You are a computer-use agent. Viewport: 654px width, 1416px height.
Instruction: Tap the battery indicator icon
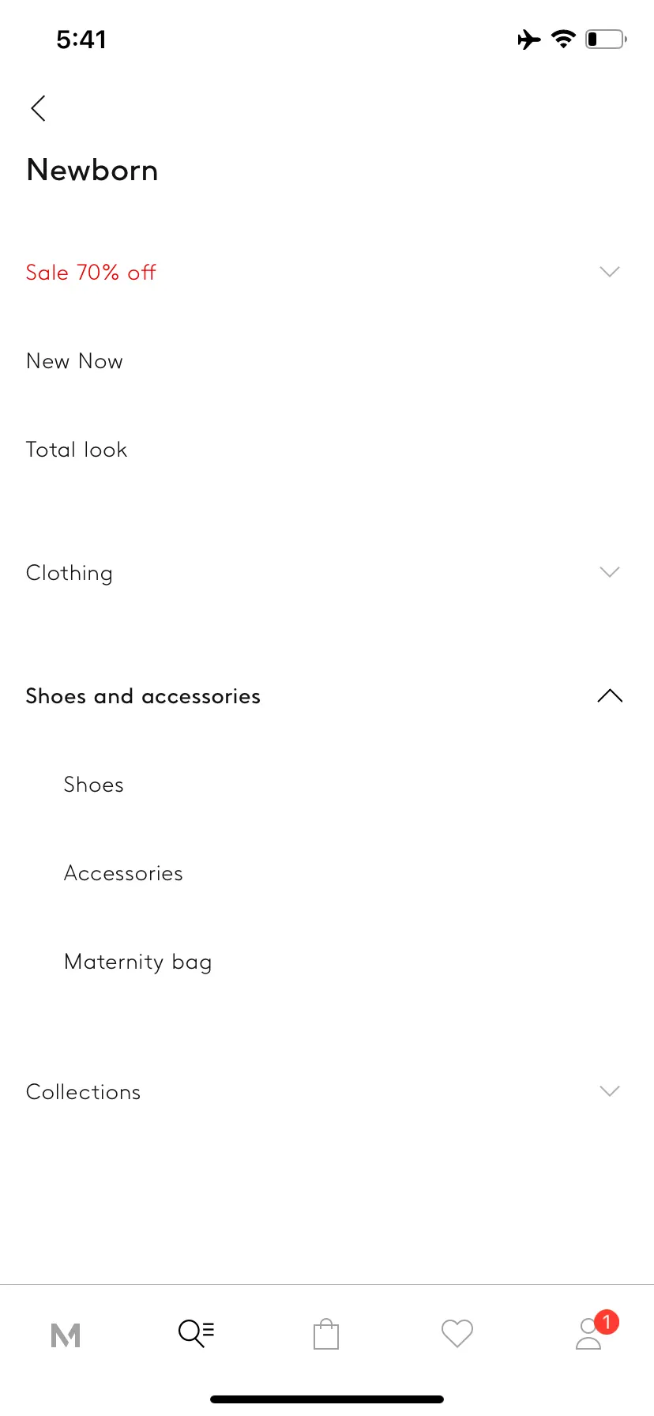606,39
